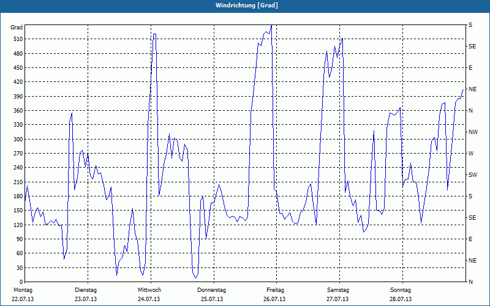Click the 90 y-axis value

(20, 239)
